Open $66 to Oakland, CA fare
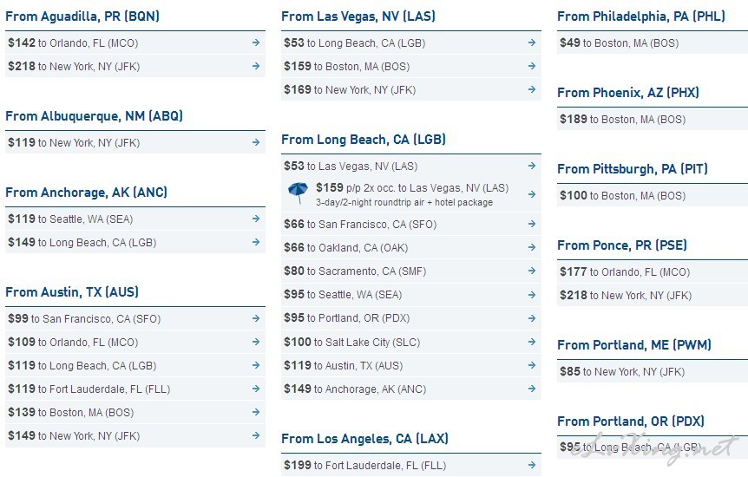 (411, 247)
